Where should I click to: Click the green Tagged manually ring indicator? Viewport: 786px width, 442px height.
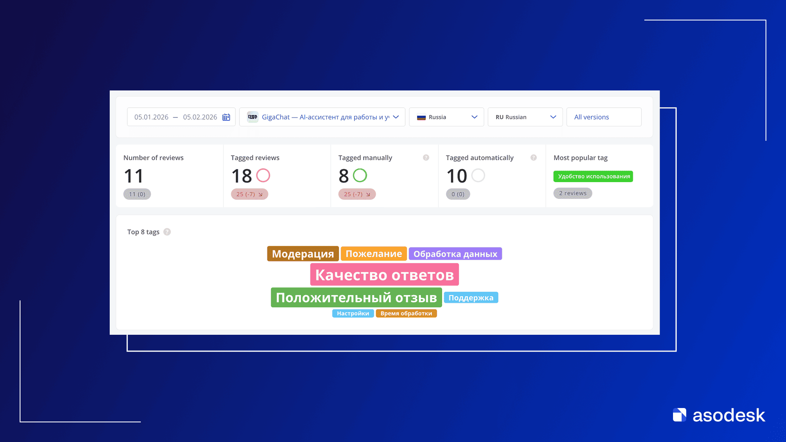[x=360, y=176]
